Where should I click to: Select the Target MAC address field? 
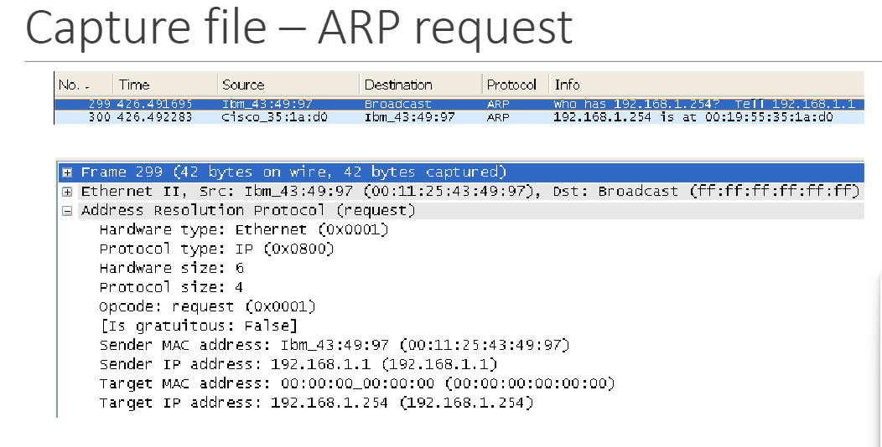357,383
